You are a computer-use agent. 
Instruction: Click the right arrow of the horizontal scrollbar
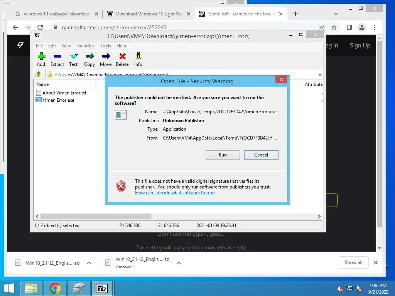pyautogui.click(x=319, y=216)
